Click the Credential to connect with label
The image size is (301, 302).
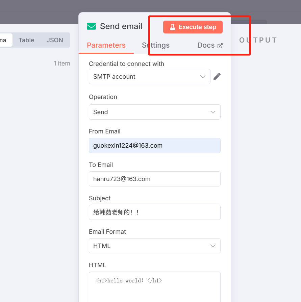point(127,64)
